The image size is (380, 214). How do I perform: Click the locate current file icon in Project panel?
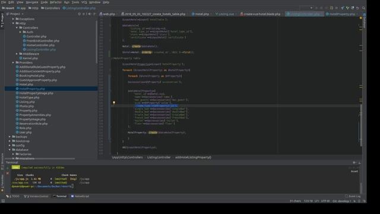click(79, 14)
